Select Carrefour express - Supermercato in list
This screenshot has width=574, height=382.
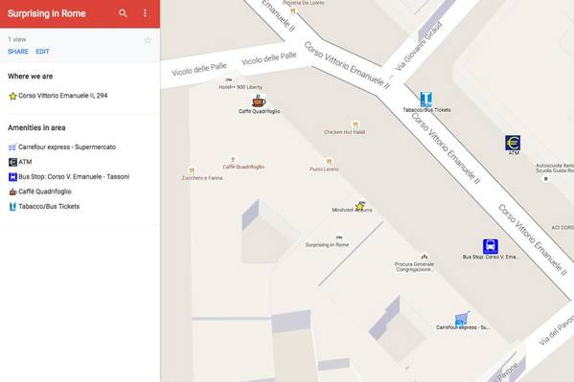click(62, 147)
